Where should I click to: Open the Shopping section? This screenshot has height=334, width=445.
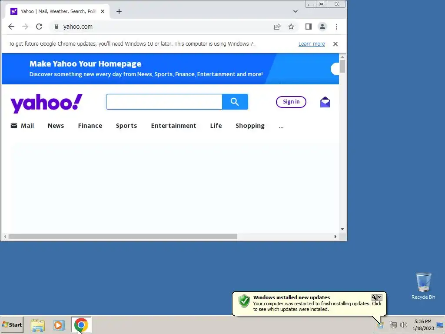tap(250, 126)
